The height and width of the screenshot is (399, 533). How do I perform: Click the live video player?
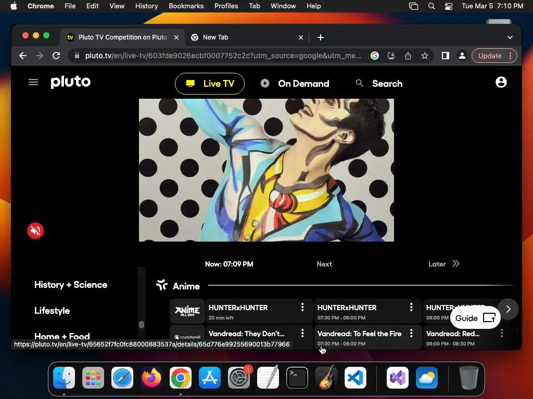[x=266, y=170]
